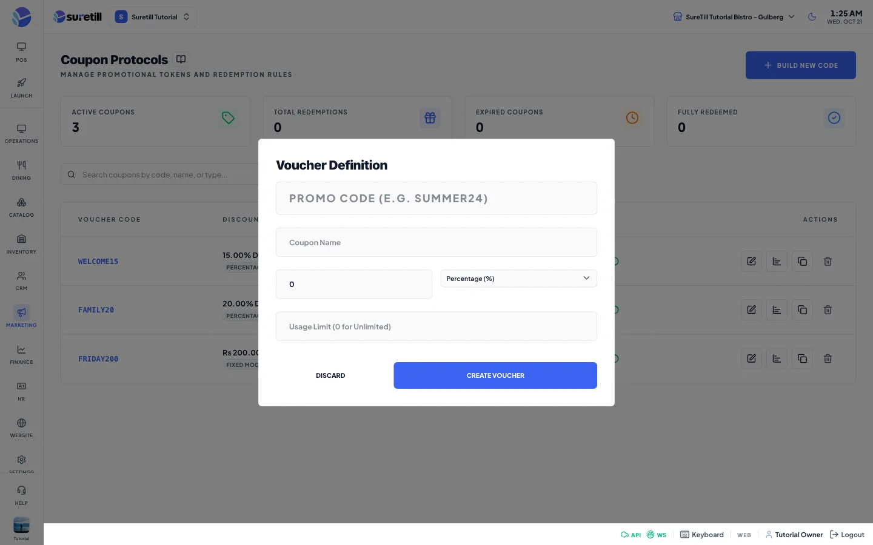Click the API connection status indicator
Image resolution: width=873 pixels, height=545 pixels.
click(630, 535)
